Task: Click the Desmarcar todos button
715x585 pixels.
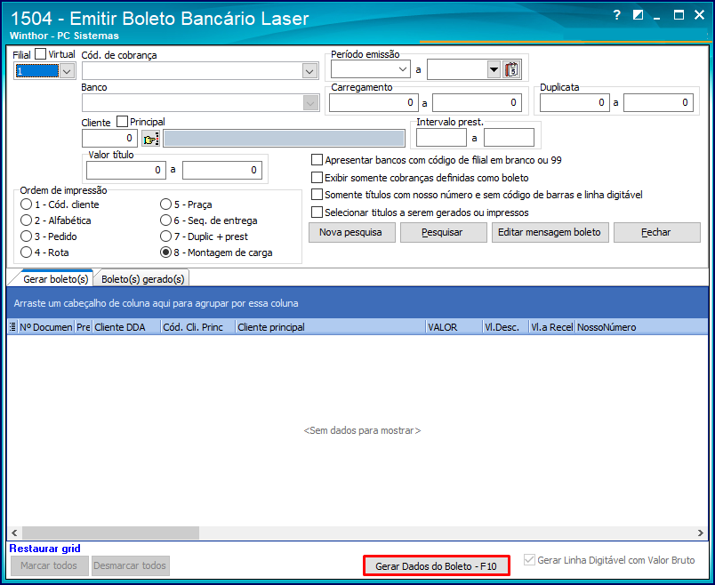Action: coord(131,565)
